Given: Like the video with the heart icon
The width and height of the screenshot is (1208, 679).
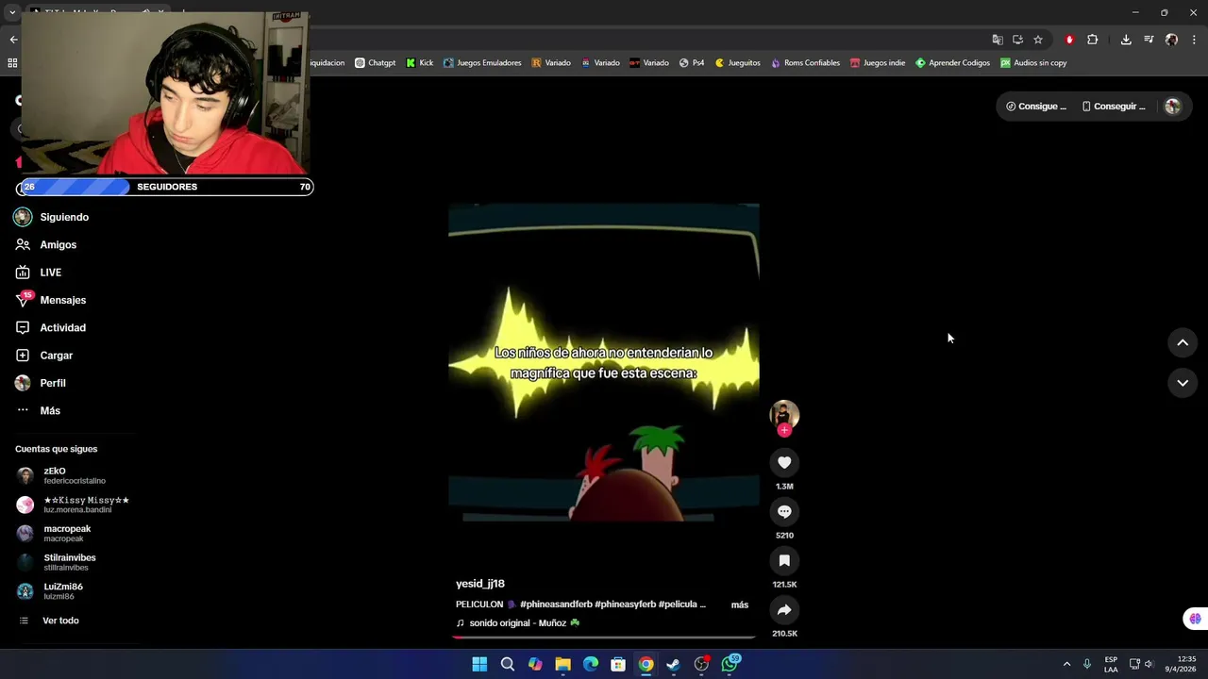Looking at the screenshot, I should point(784,462).
